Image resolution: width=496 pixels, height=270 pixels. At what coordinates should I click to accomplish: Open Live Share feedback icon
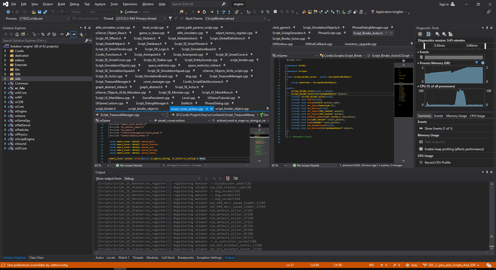(x=489, y=12)
